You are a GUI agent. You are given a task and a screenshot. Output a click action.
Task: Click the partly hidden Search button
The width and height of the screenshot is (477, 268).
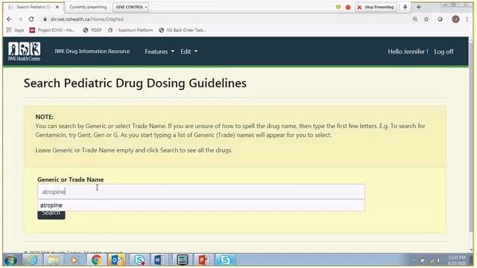[x=51, y=215]
